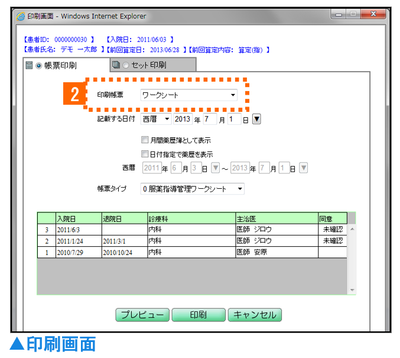Select the セット印刷 radio button
Screen dimensions: 400x358
(126, 65)
